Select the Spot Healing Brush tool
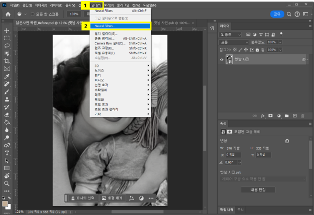Image resolution: width=314 pixels, height=215 pixels. [x=7, y=84]
